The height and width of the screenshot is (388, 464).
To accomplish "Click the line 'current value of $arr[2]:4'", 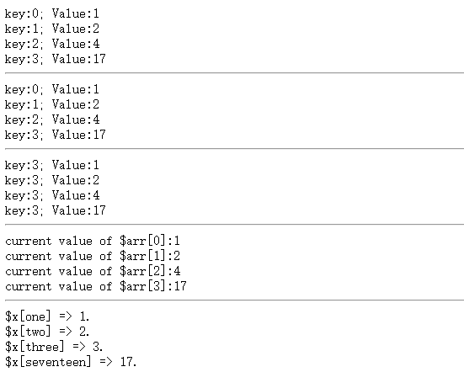I will click(x=93, y=271).
